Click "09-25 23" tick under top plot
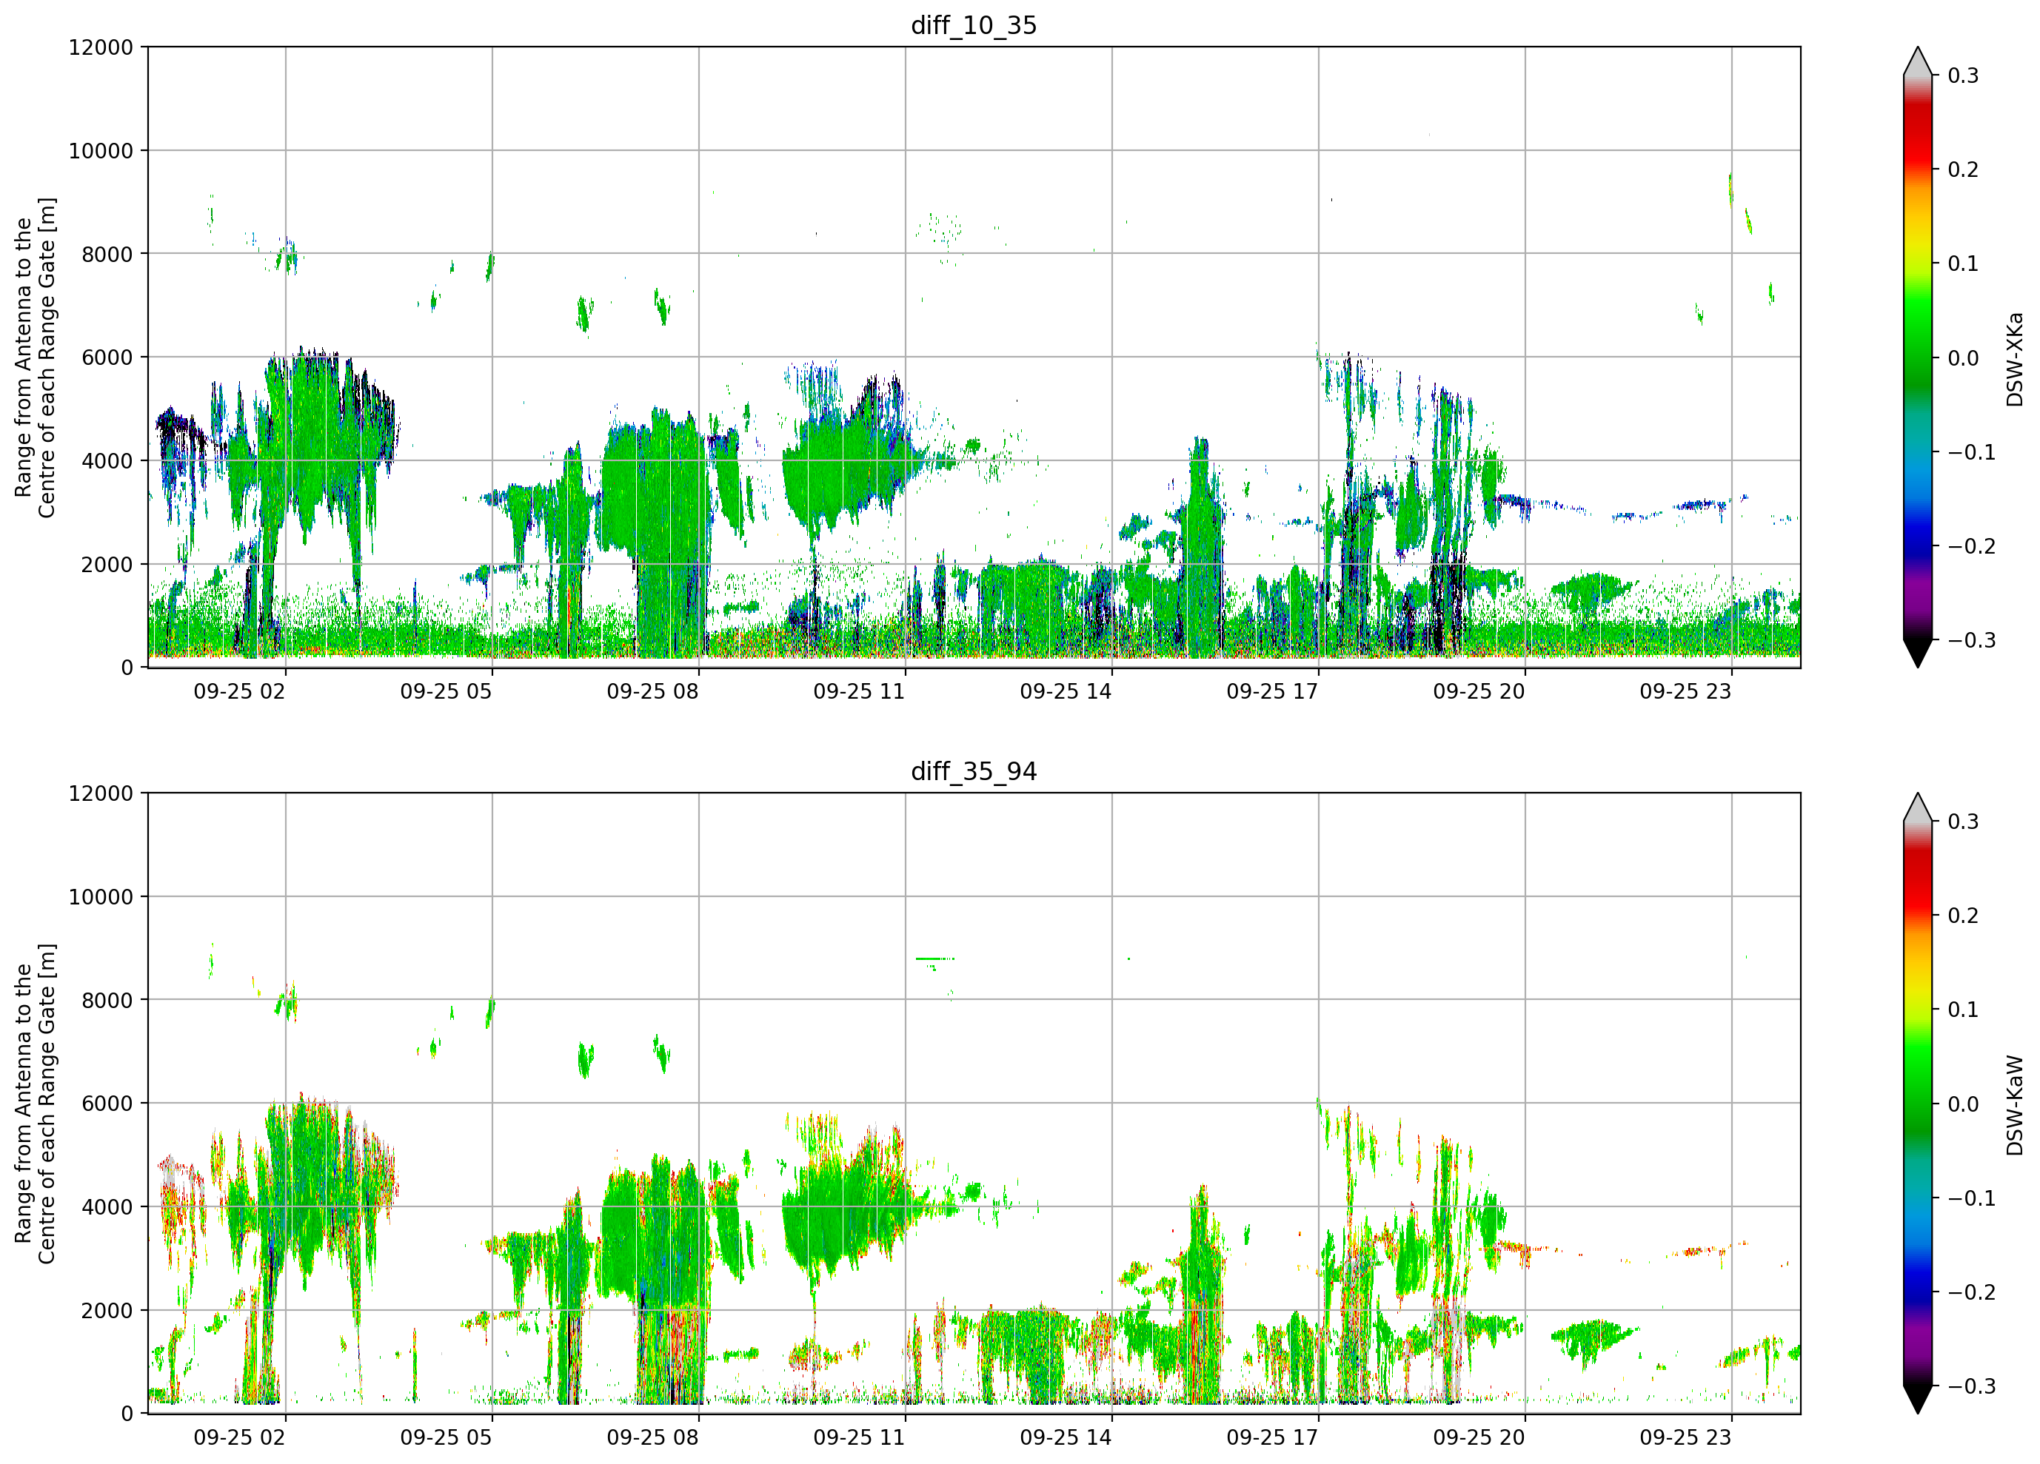Screen dimensions: 2040x1464 (x=1685, y=691)
